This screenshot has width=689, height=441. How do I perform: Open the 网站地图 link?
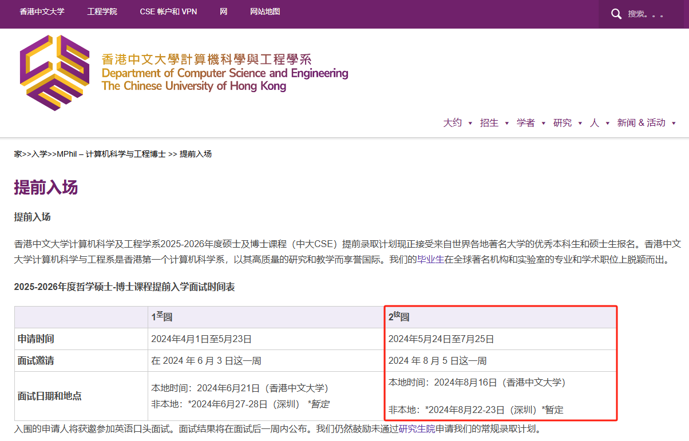pyautogui.click(x=265, y=11)
